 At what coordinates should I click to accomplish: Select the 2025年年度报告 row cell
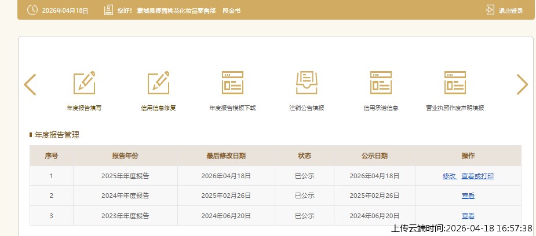tap(125, 176)
